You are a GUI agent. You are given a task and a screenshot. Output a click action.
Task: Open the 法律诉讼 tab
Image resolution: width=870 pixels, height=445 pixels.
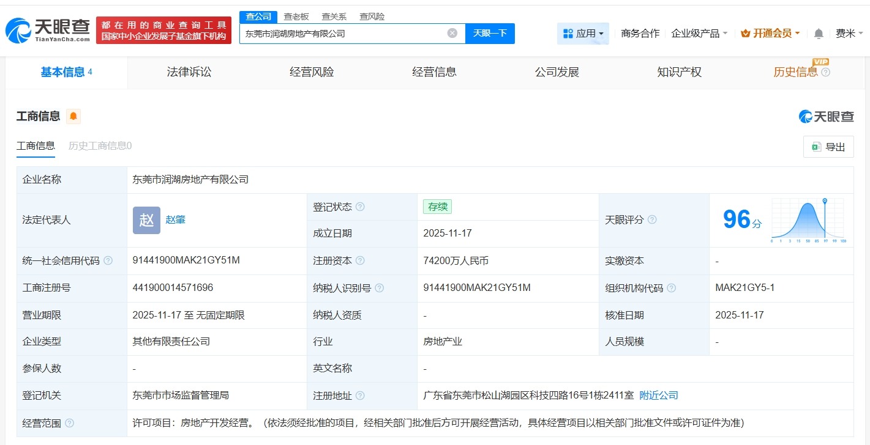[189, 72]
